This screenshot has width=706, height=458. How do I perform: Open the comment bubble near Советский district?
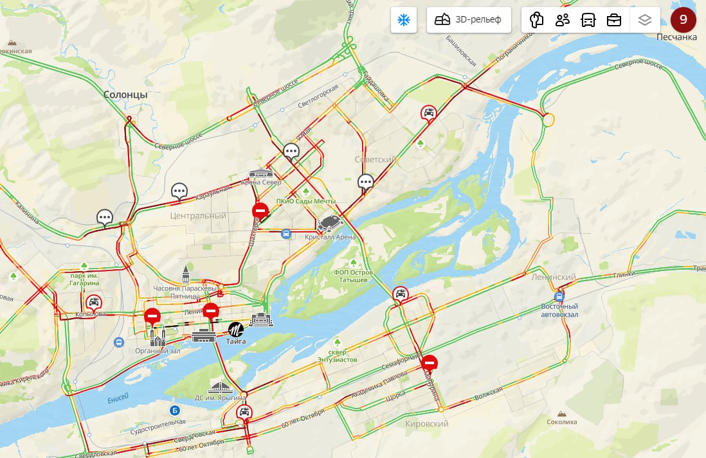[366, 182]
